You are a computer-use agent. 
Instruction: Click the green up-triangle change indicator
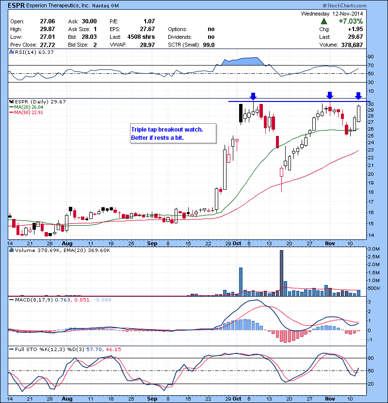(324, 21)
